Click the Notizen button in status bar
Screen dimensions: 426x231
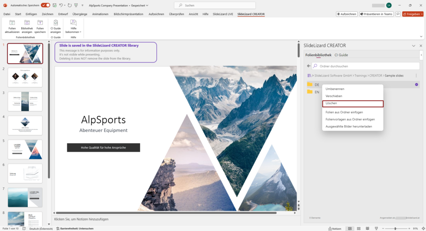pyautogui.click(x=335, y=229)
